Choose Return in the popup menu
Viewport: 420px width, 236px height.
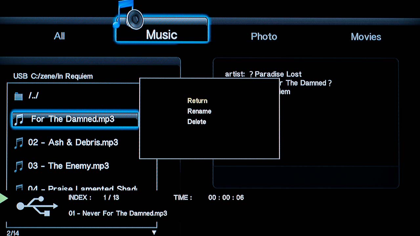(x=197, y=101)
